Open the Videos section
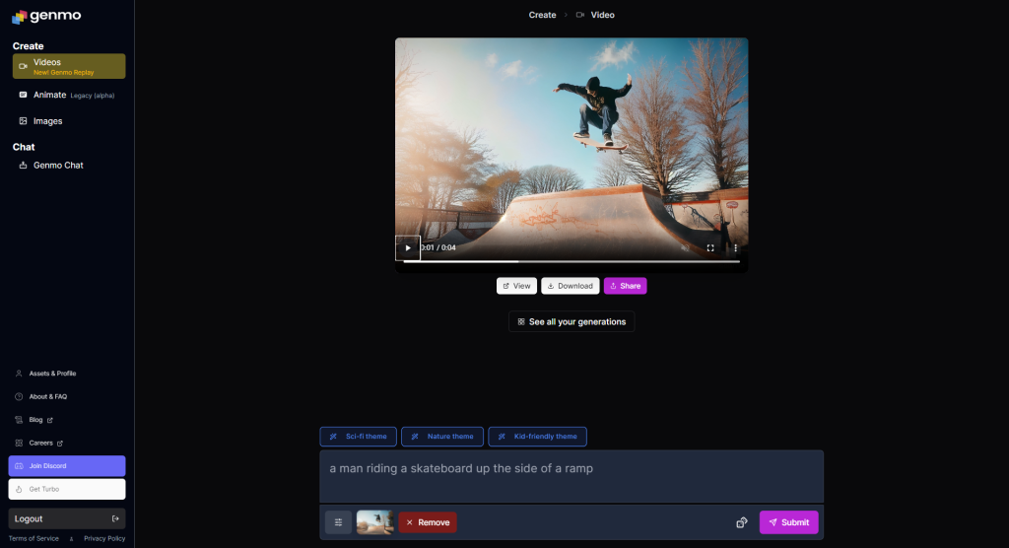Screen dimensions: 1009x548 (69, 66)
